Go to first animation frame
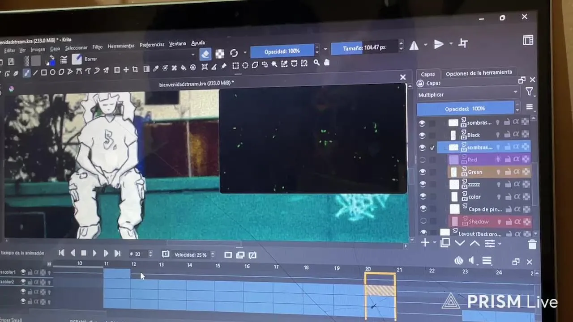 (x=61, y=253)
